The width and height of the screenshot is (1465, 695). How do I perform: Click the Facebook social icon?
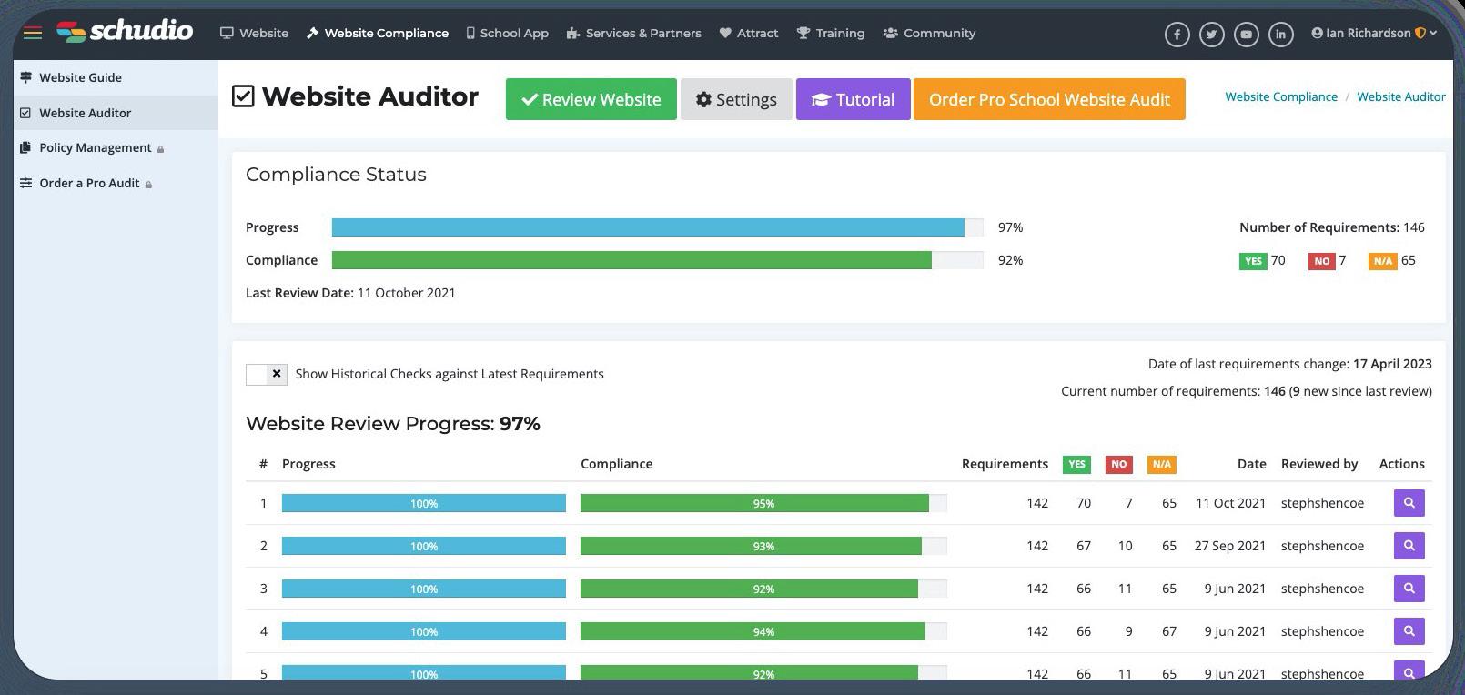[x=1177, y=35]
